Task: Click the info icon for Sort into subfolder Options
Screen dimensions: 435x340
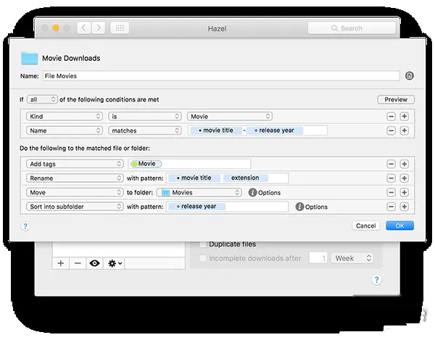Action: [x=299, y=207]
